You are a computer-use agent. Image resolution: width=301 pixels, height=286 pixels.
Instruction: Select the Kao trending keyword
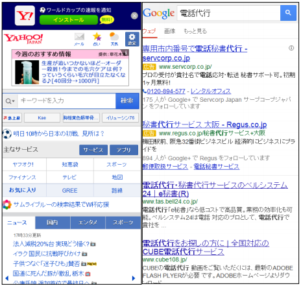[x=42, y=118]
